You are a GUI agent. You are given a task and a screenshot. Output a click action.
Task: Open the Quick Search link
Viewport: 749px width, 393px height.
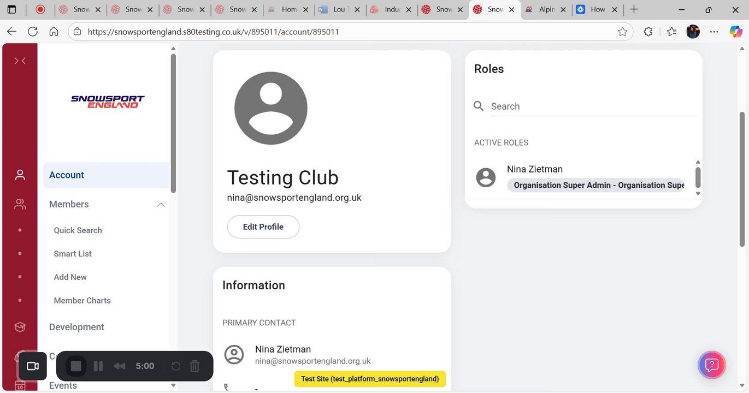78,230
